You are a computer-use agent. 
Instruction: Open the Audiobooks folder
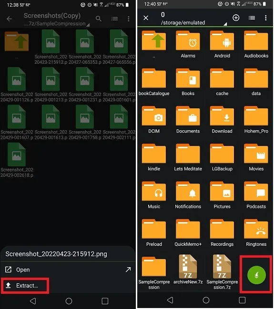click(x=256, y=45)
